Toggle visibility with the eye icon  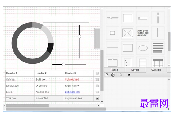[x=129, y=75]
